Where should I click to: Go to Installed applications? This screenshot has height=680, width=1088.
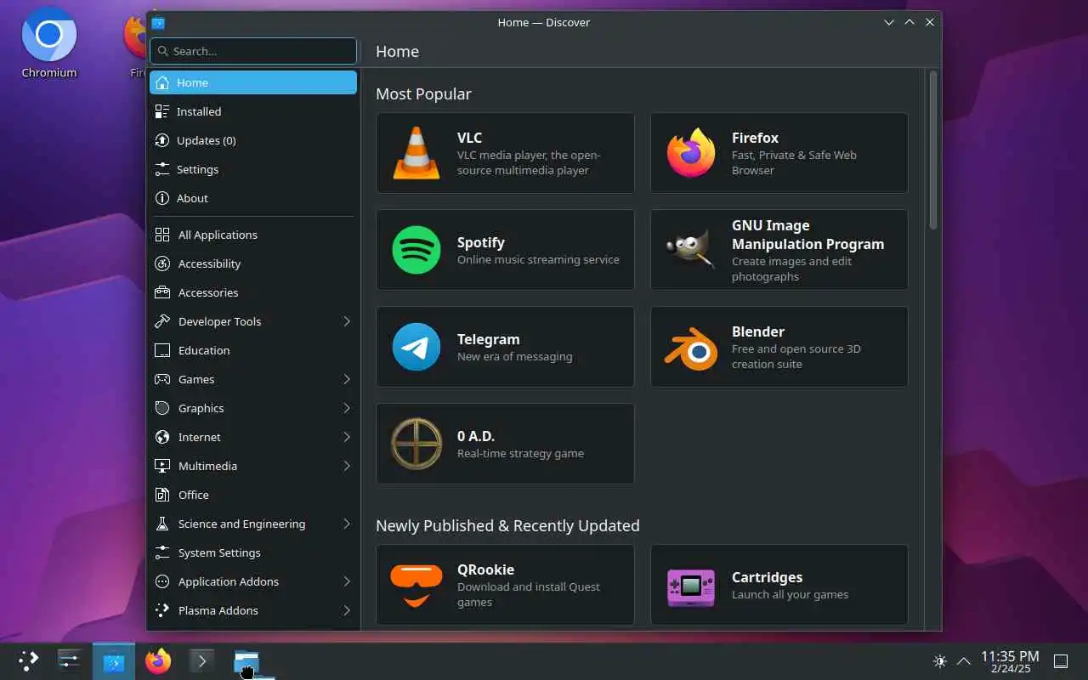[253, 111]
